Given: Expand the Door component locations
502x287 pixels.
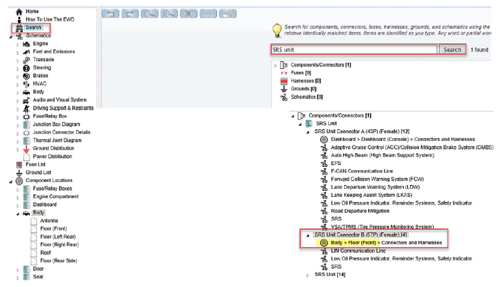Looking at the screenshot, I should [x=18, y=270].
